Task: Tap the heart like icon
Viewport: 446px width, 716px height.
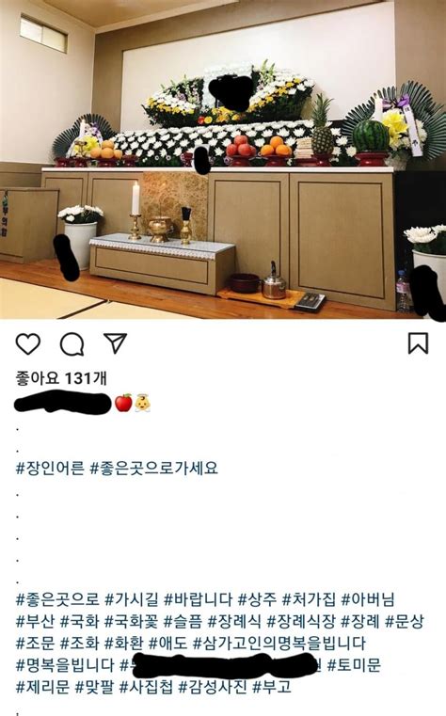Action: coord(28,343)
